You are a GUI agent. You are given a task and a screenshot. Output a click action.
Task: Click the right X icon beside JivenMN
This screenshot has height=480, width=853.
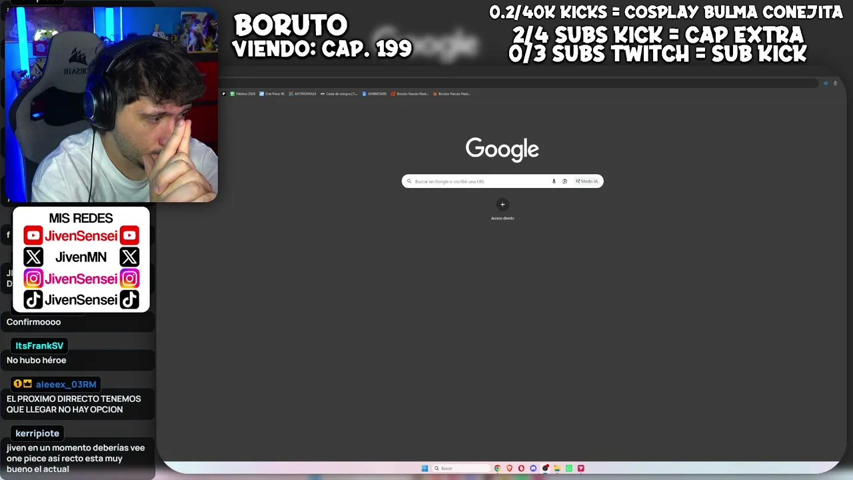129,257
